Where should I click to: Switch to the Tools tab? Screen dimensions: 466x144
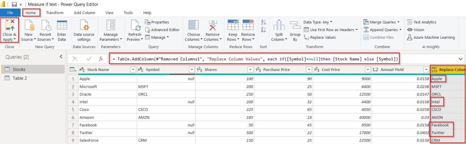128,13
